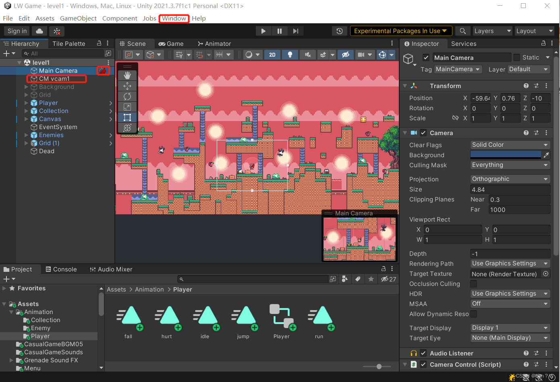The width and height of the screenshot is (560, 382).
Task: Open the Services tab
Action: point(464,43)
